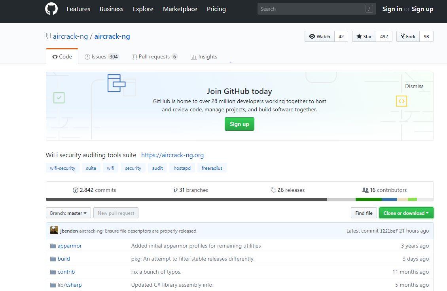Click the fork icon on Fork button

(x=403, y=36)
